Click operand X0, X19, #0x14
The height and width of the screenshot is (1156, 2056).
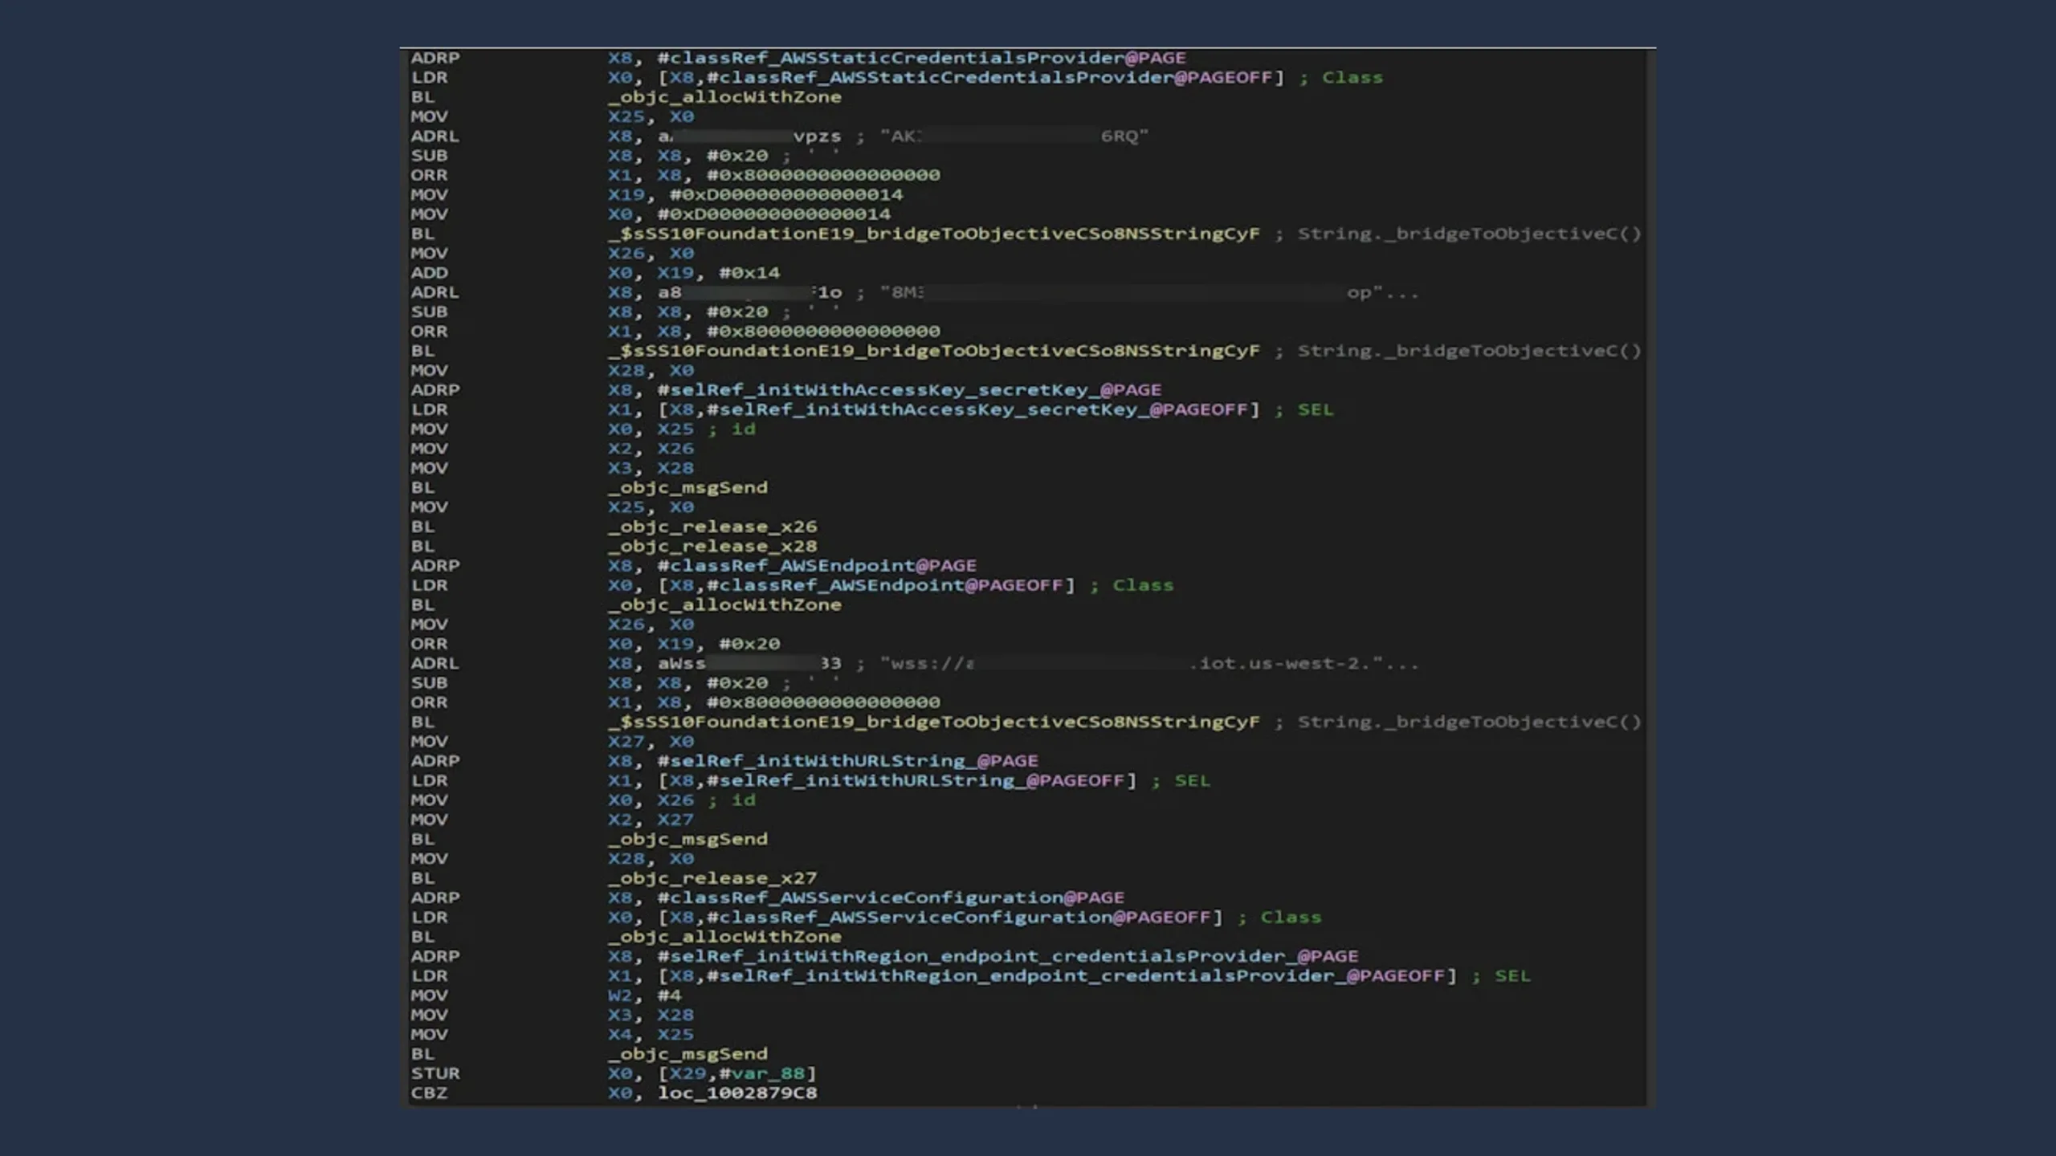[693, 273]
